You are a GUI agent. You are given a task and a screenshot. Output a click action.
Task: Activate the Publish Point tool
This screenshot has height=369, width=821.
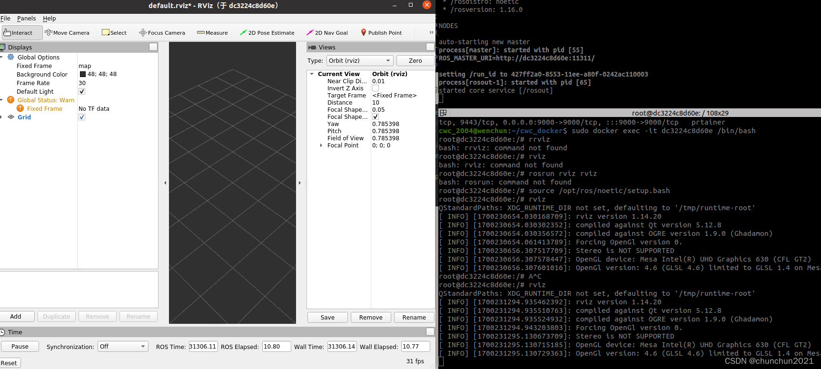pyautogui.click(x=381, y=33)
